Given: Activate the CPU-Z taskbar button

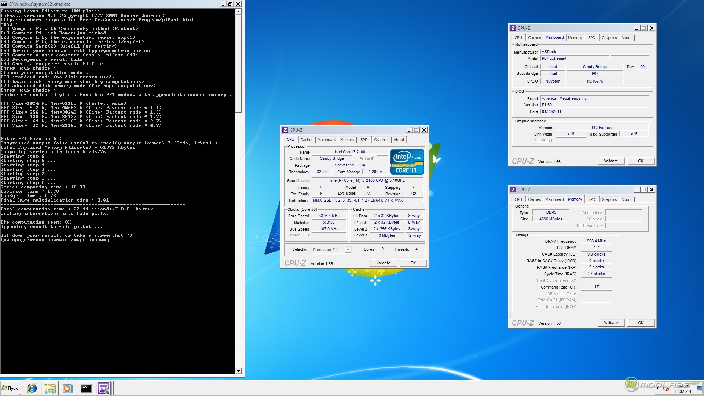Looking at the screenshot, I should [x=103, y=388].
